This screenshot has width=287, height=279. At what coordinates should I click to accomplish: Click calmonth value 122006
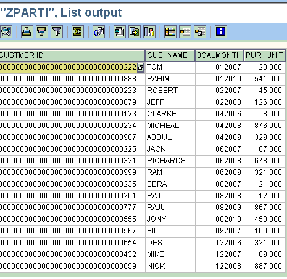click(x=228, y=243)
